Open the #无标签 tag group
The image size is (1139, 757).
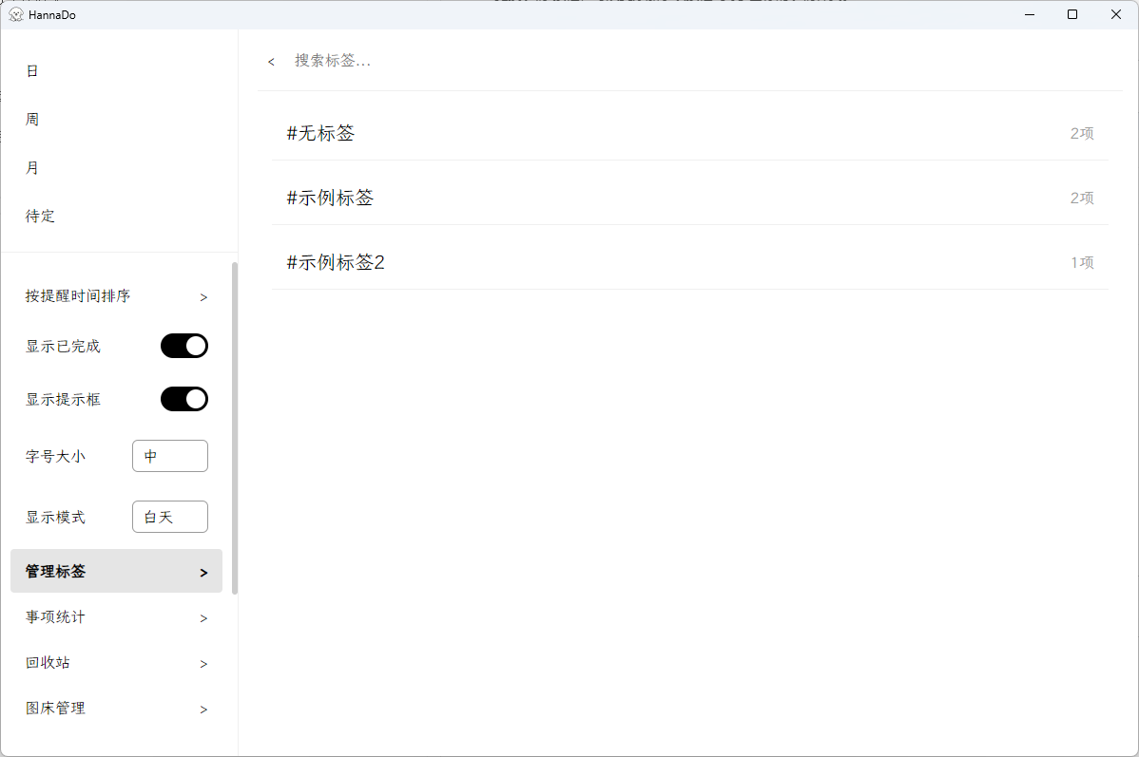coord(320,133)
